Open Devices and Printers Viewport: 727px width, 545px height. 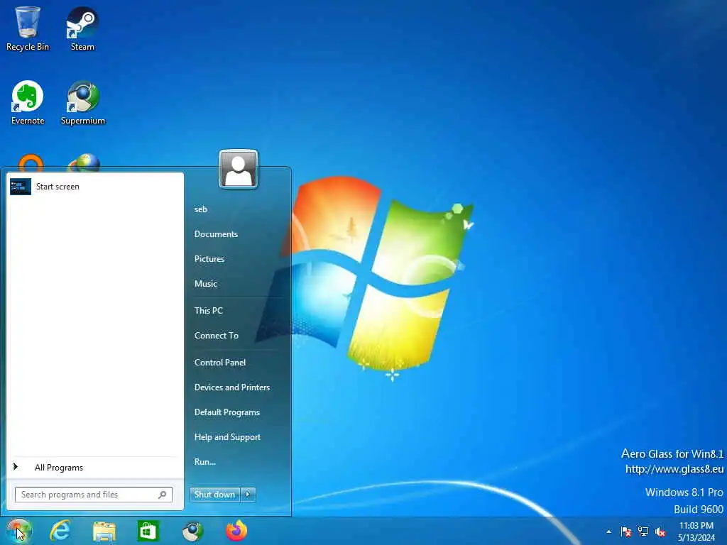point(232,387)
